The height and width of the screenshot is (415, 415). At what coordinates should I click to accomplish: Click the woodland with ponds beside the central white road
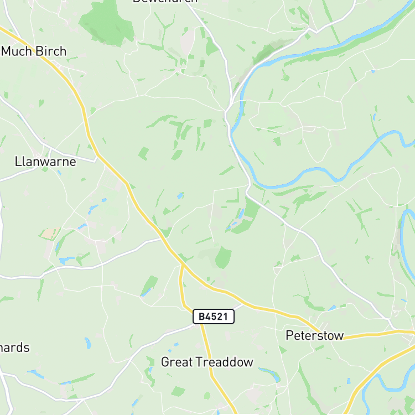point(245,217)
